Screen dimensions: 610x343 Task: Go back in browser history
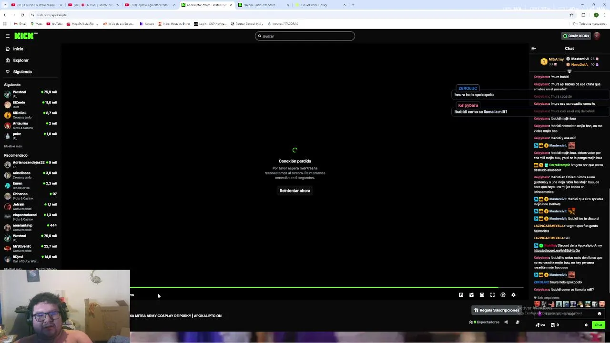coord(5,15)
